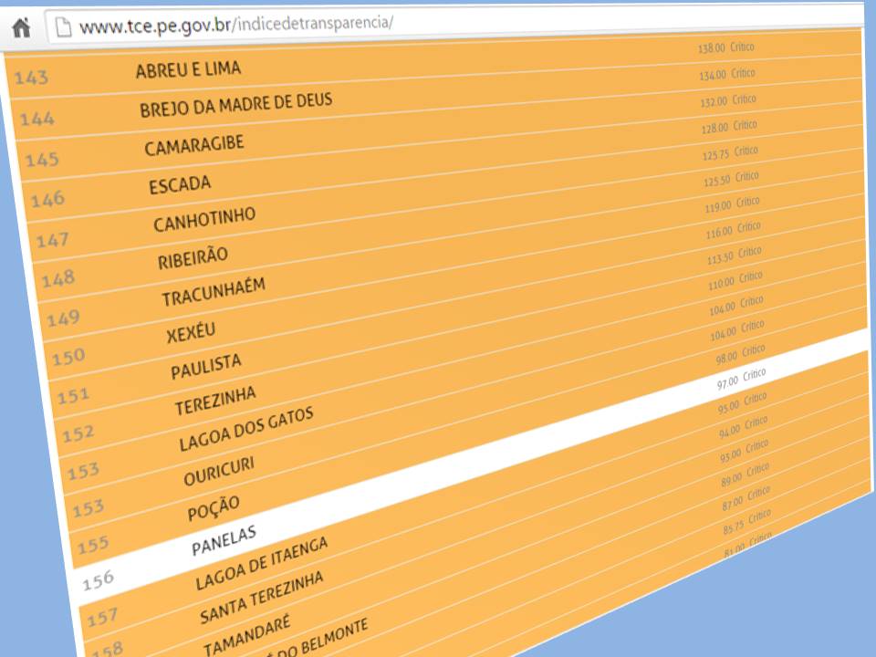This screenshot has height=657, width=876.
Task: Select OURICURI municipality name
Action: (x=218, y=471)
